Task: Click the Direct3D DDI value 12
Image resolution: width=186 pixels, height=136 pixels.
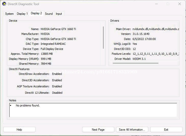Action: coord(134,49)
